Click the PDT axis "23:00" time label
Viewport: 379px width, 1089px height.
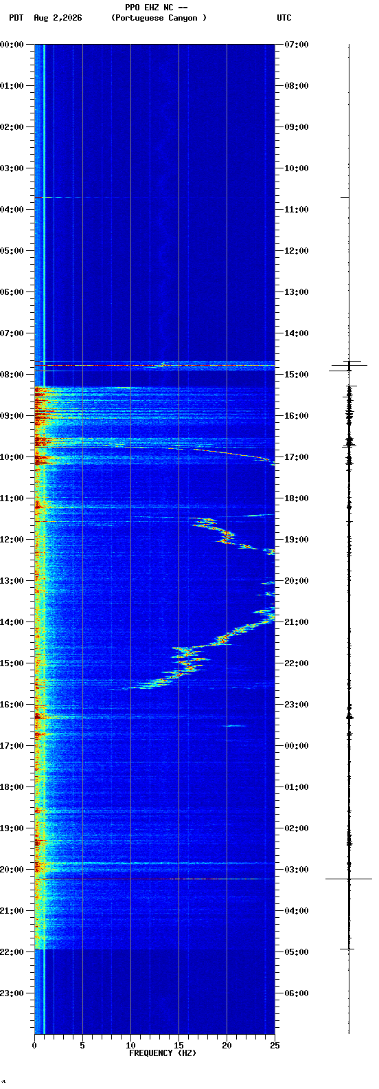coord(12,993)
